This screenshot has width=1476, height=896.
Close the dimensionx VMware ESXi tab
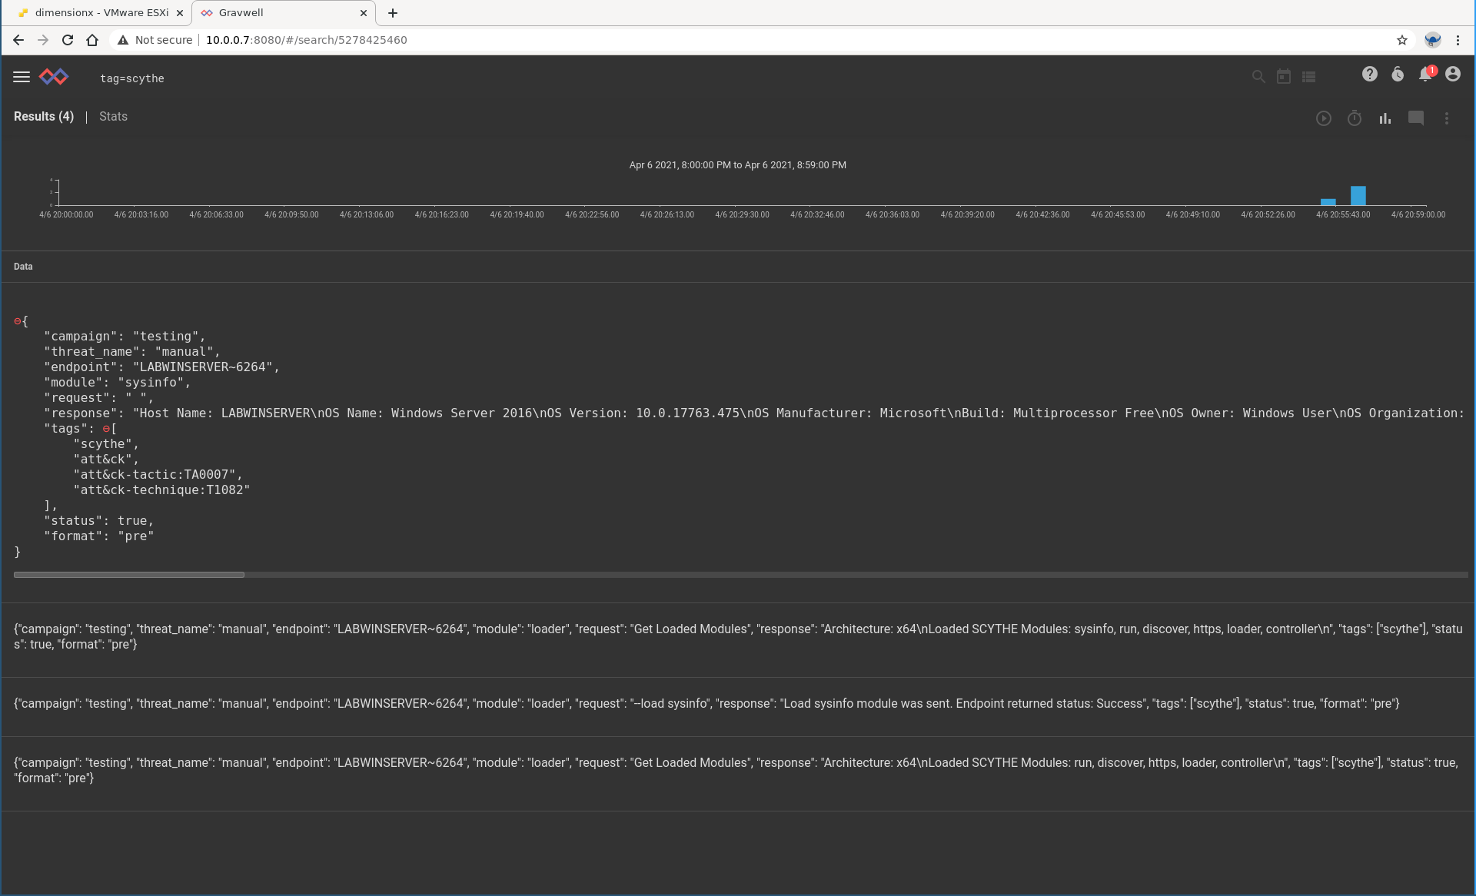(x=180, y=13)
